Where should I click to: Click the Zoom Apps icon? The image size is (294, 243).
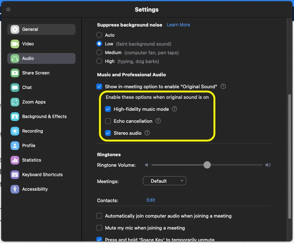15,102
